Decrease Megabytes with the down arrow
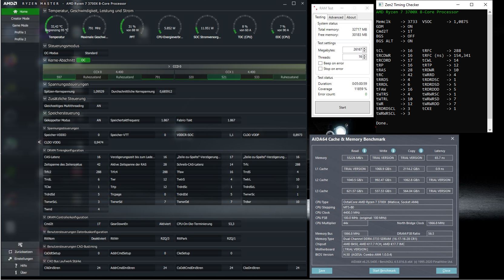 click(x=364, y=51)
